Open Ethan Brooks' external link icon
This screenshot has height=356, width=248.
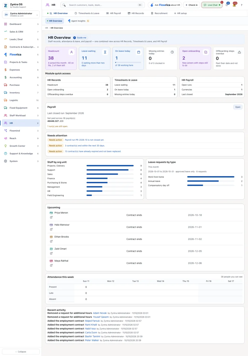pyautogui.click(x=51, y=241)
